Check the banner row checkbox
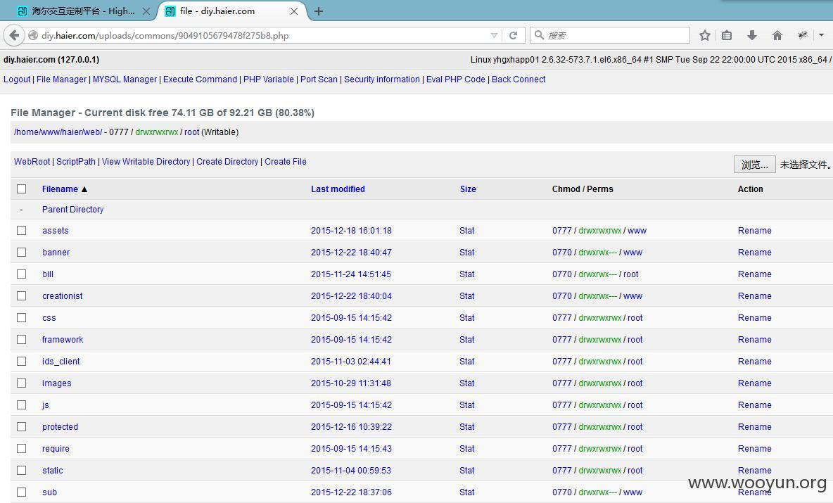Image resolution: width=833 pixels, height=503 pixels. [21, 253]
